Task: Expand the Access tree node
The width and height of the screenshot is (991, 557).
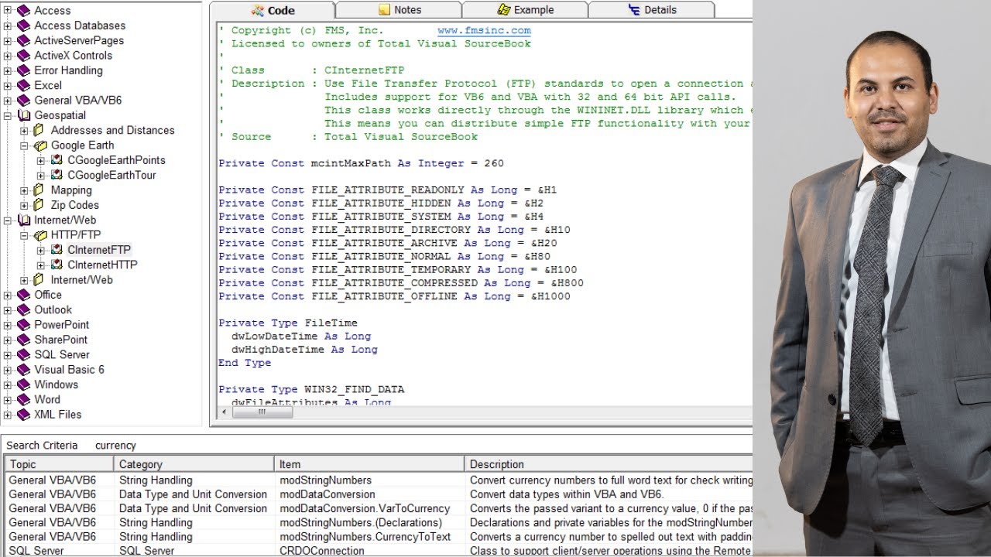Action: [x=8, y=11]
